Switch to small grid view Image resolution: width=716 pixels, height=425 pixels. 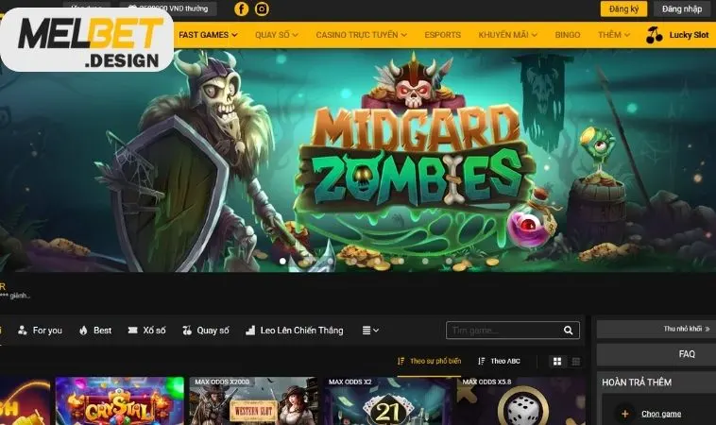click(x=576, y=362)
